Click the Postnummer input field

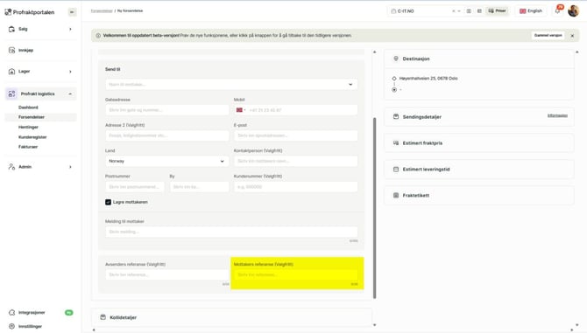click(135, 187)
